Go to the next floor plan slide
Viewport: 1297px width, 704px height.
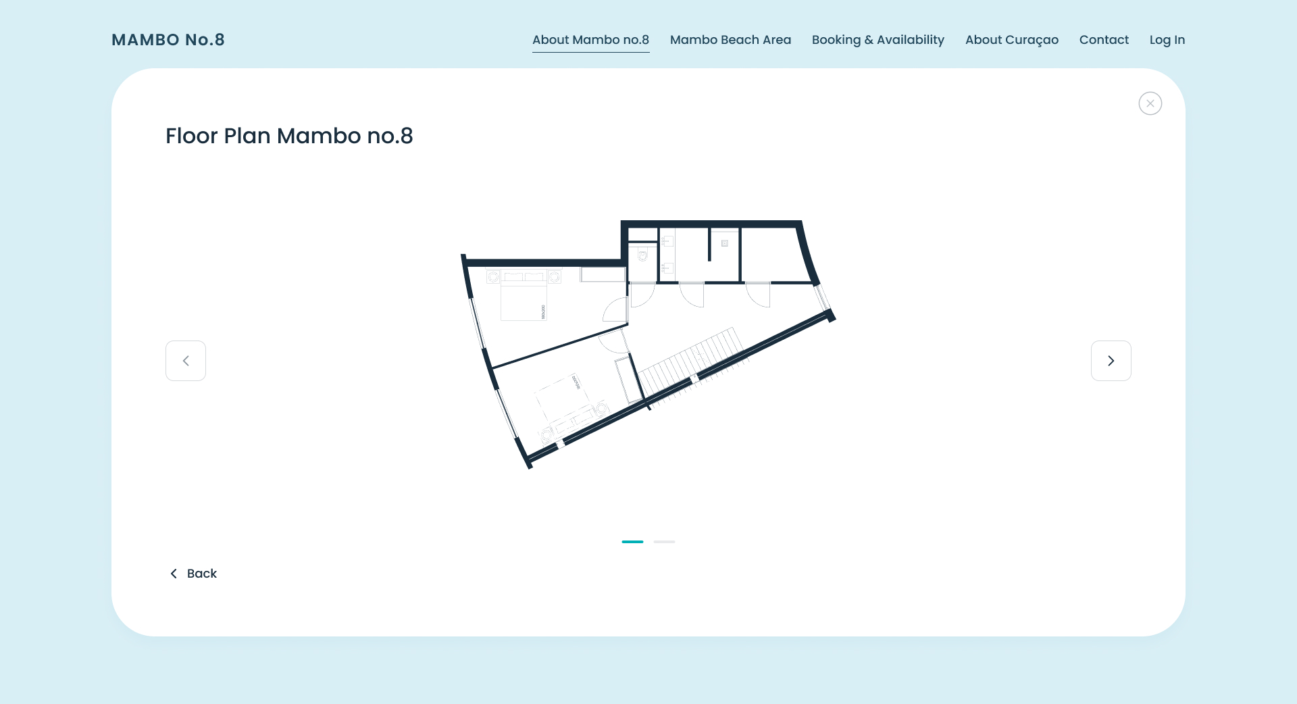pyautogui.click(x=1111, y=361)
